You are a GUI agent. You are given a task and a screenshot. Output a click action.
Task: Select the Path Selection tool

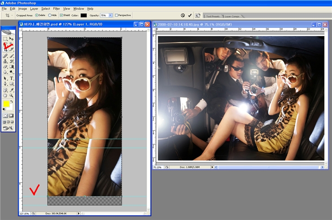(5, 78)
